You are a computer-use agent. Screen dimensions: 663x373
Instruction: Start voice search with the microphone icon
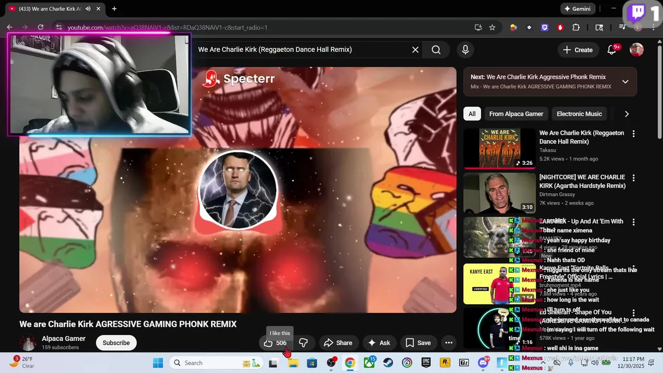coord(465,50)
